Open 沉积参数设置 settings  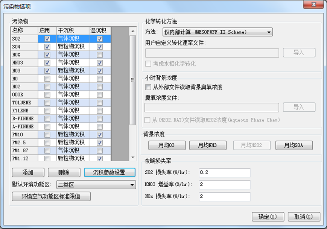(109, 172)
